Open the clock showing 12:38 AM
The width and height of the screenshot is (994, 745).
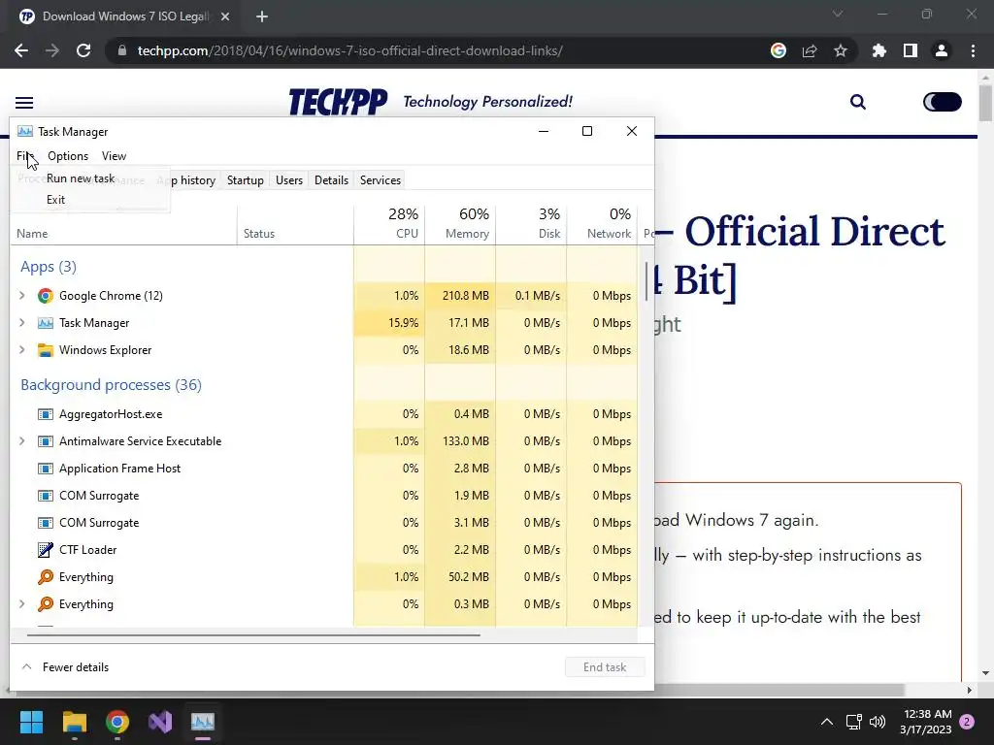coord(926,722)
